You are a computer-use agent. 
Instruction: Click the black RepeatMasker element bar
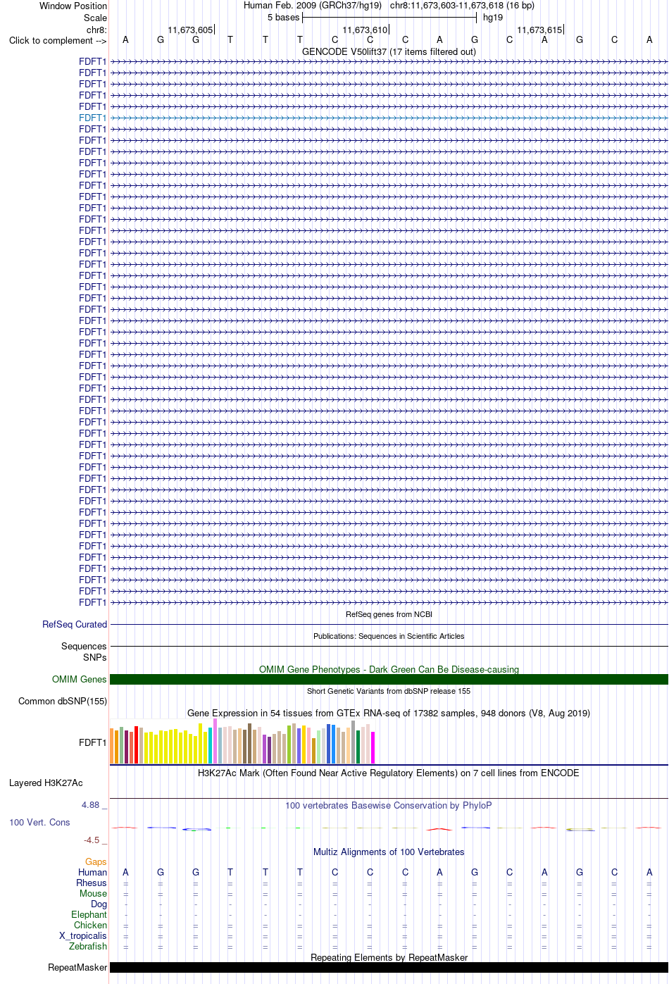[x=389, y=967]
